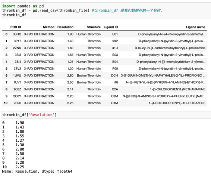The height and width of the screenshot is (176, 211).
Task: Click the first code cell with pd.read_csv
Action: 106,10
